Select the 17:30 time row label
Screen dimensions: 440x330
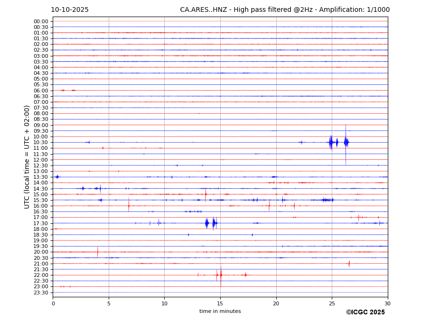point(41,223)
